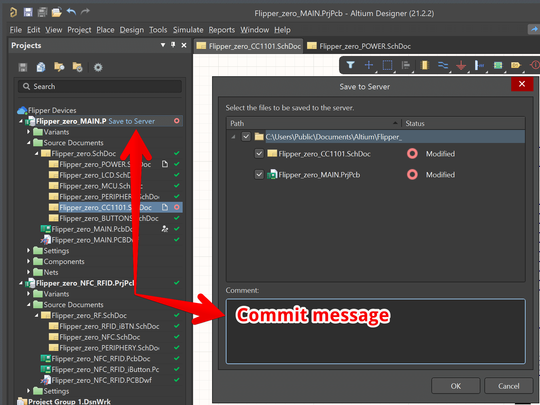Viewport: 540px width, 405px height.
Task: Switch to Flipper_zero_CC1101.SchDoc tab
Action: click(x=249, y=46)
